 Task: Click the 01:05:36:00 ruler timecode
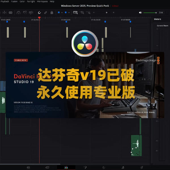[x=96, y=20]
